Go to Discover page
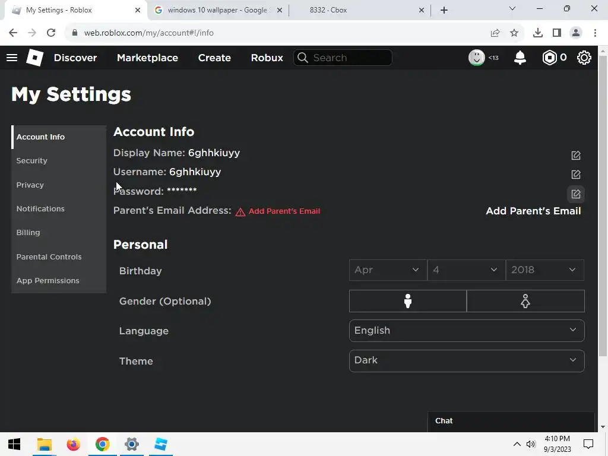The width and height of the screenshot is (608, 456). (75, 58)
